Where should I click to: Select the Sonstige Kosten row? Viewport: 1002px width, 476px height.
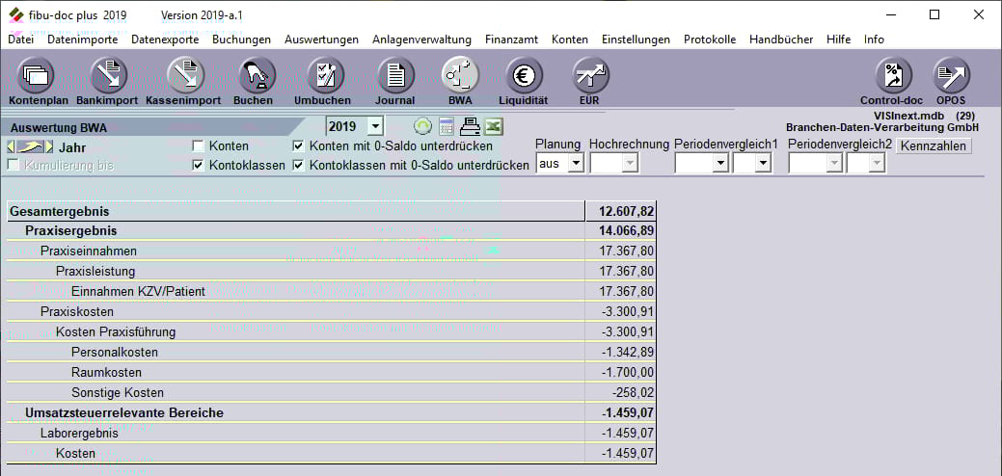click(x=331, y=392)
